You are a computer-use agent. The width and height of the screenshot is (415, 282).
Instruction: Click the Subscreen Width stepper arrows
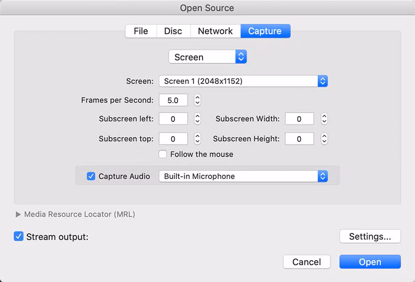[324, 119]
